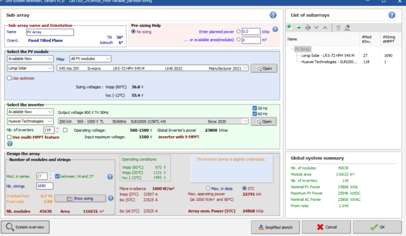Click the Nb. strings input field
406x236 pixels.
[x=45, y=186]
